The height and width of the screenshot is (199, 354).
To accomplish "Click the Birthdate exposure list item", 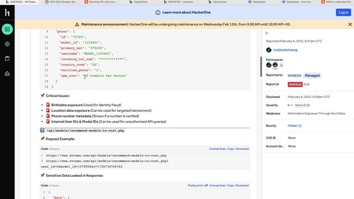I will (86, 105).
